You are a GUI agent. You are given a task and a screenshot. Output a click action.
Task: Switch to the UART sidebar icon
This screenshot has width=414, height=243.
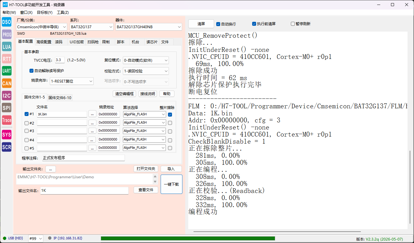(6, 71)
